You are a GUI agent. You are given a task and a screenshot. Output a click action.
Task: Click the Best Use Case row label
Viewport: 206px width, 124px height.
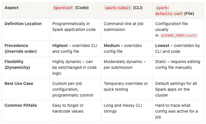(x=19, y=83)
